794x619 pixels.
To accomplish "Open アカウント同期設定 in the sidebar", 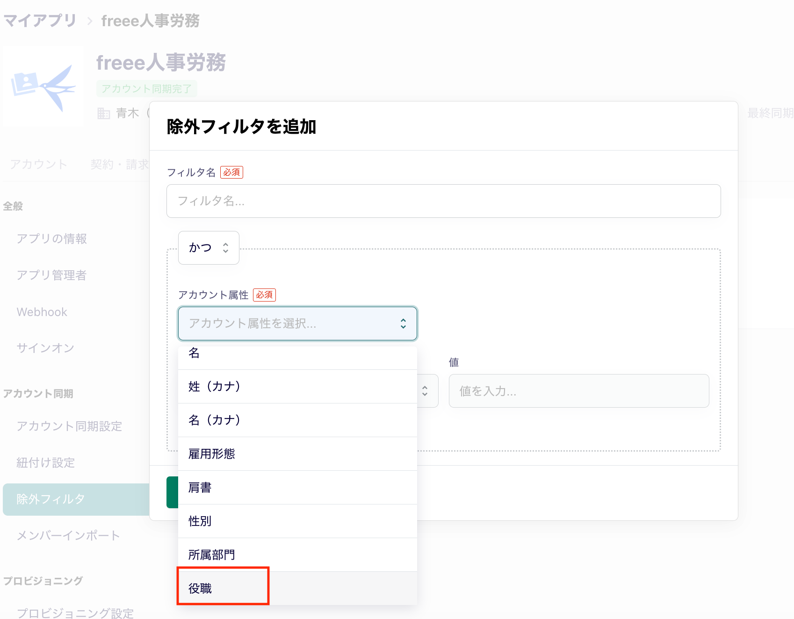I will pos(69,426).
